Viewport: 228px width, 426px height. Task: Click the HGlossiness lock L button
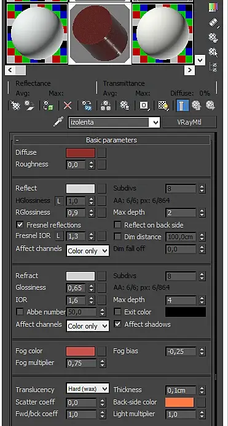coord(59,202)
